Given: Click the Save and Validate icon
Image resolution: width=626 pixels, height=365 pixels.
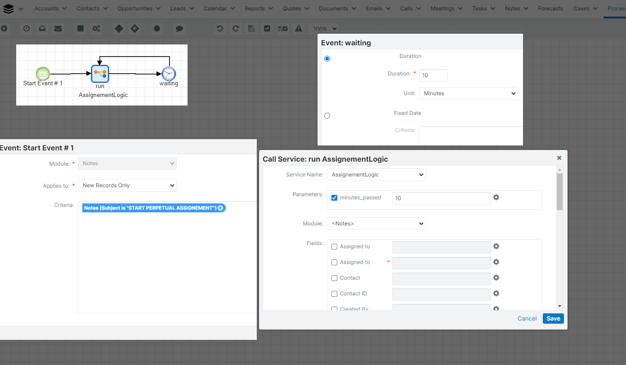Looking at the screenshot, I should click(283, 28).
